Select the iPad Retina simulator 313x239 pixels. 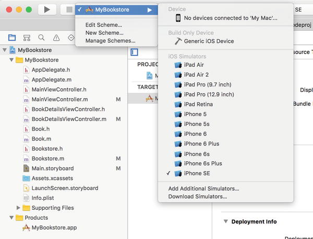[x=226, y=104]
